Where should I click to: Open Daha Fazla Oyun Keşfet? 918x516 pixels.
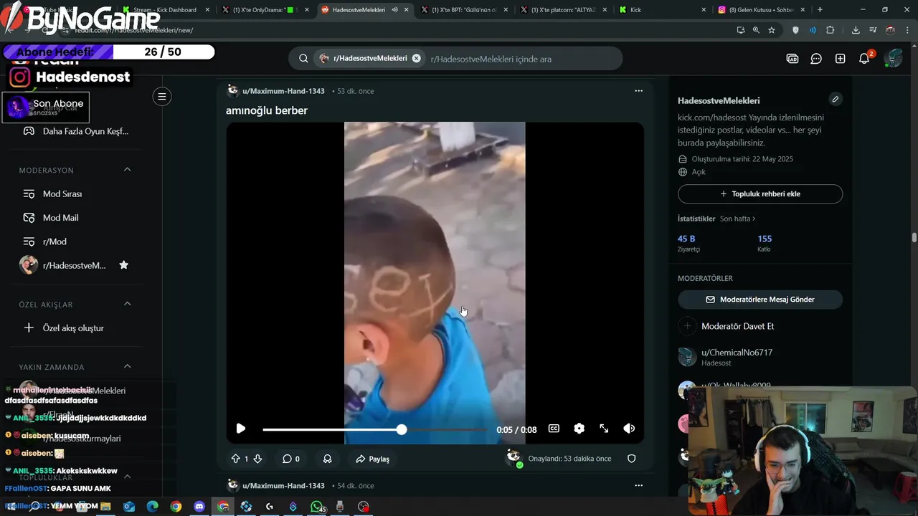click(75, 131)
